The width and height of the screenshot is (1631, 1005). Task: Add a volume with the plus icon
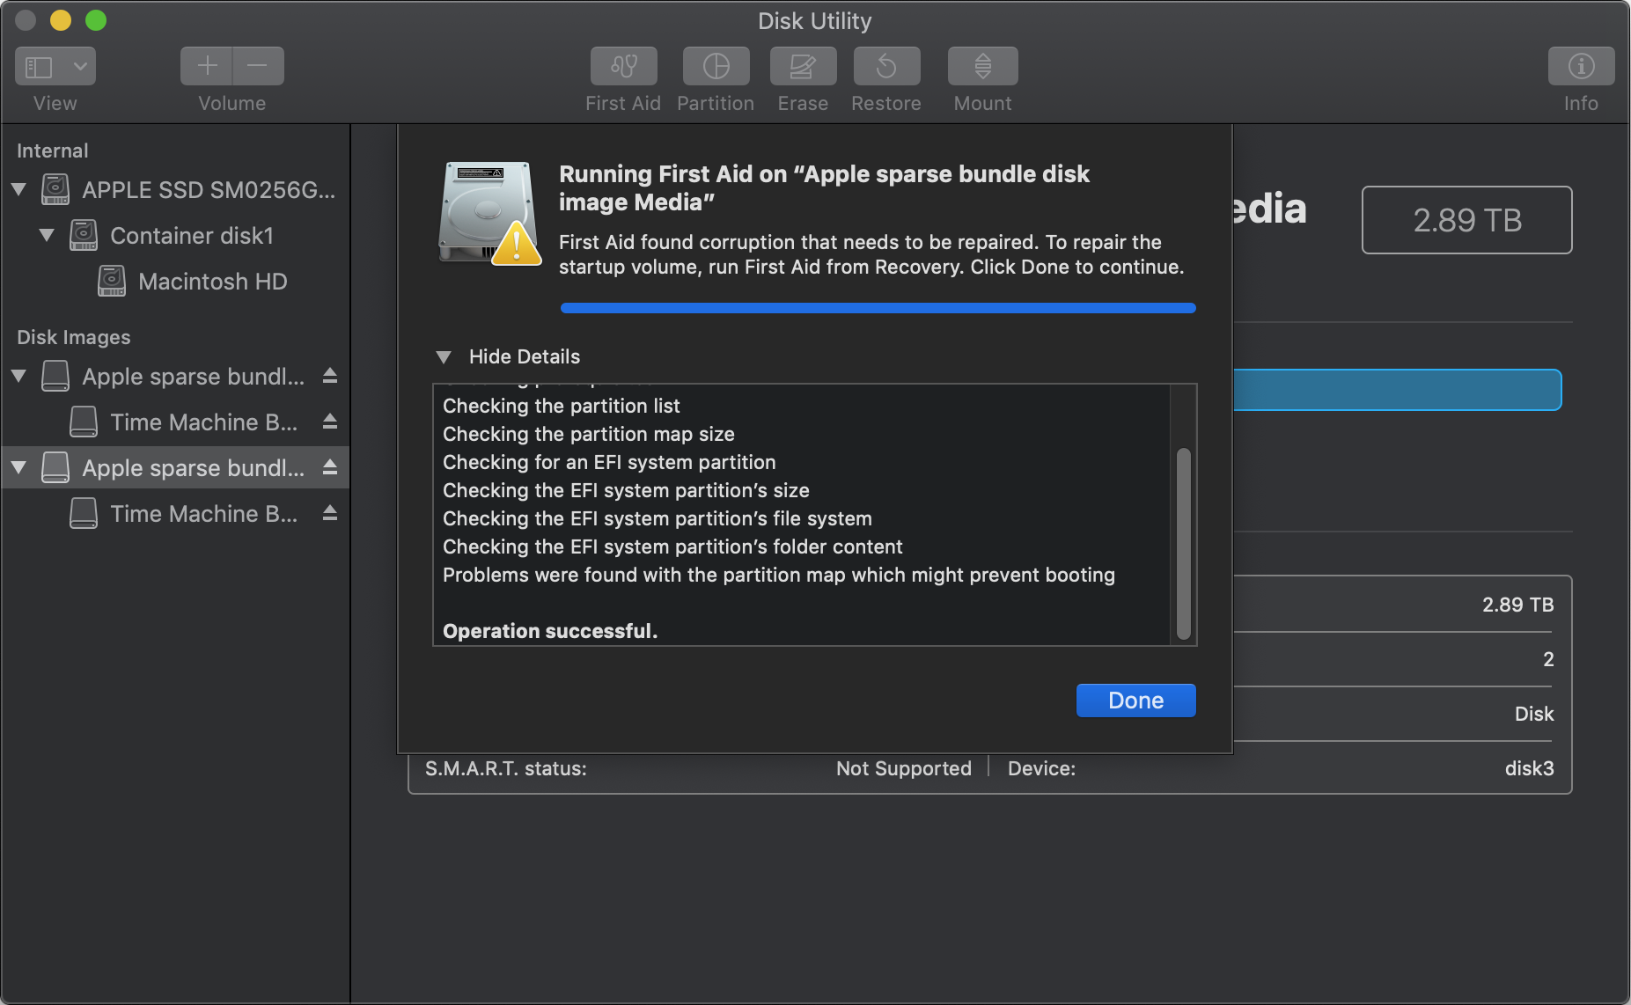coord(205,65)
